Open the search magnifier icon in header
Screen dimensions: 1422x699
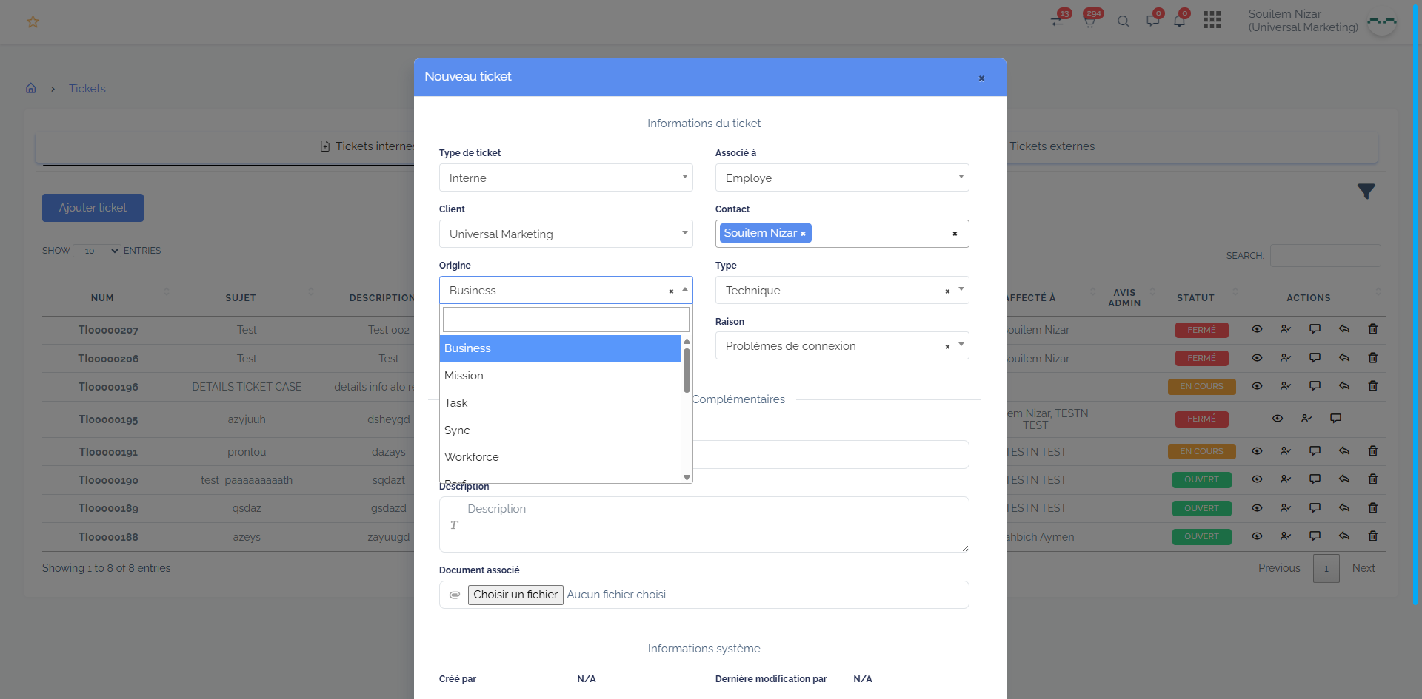point(1123,21)
